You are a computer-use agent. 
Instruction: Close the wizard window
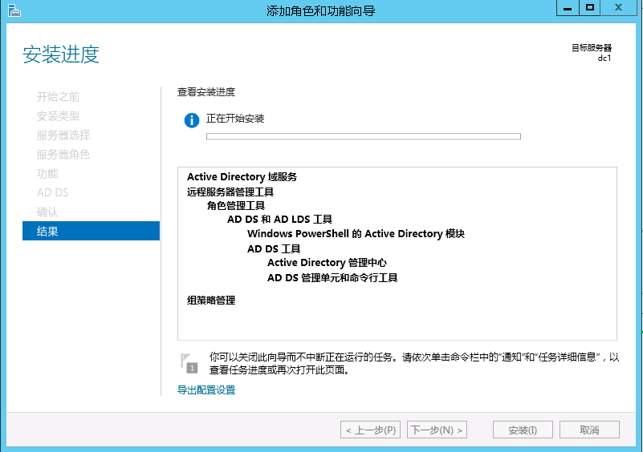(618, 8)
